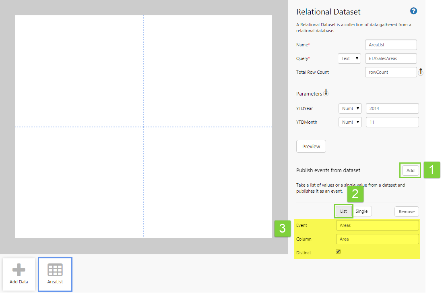
Task: Open the YTDMonth type dropdown
Action: pyautogui.click(x=350, y=122)
